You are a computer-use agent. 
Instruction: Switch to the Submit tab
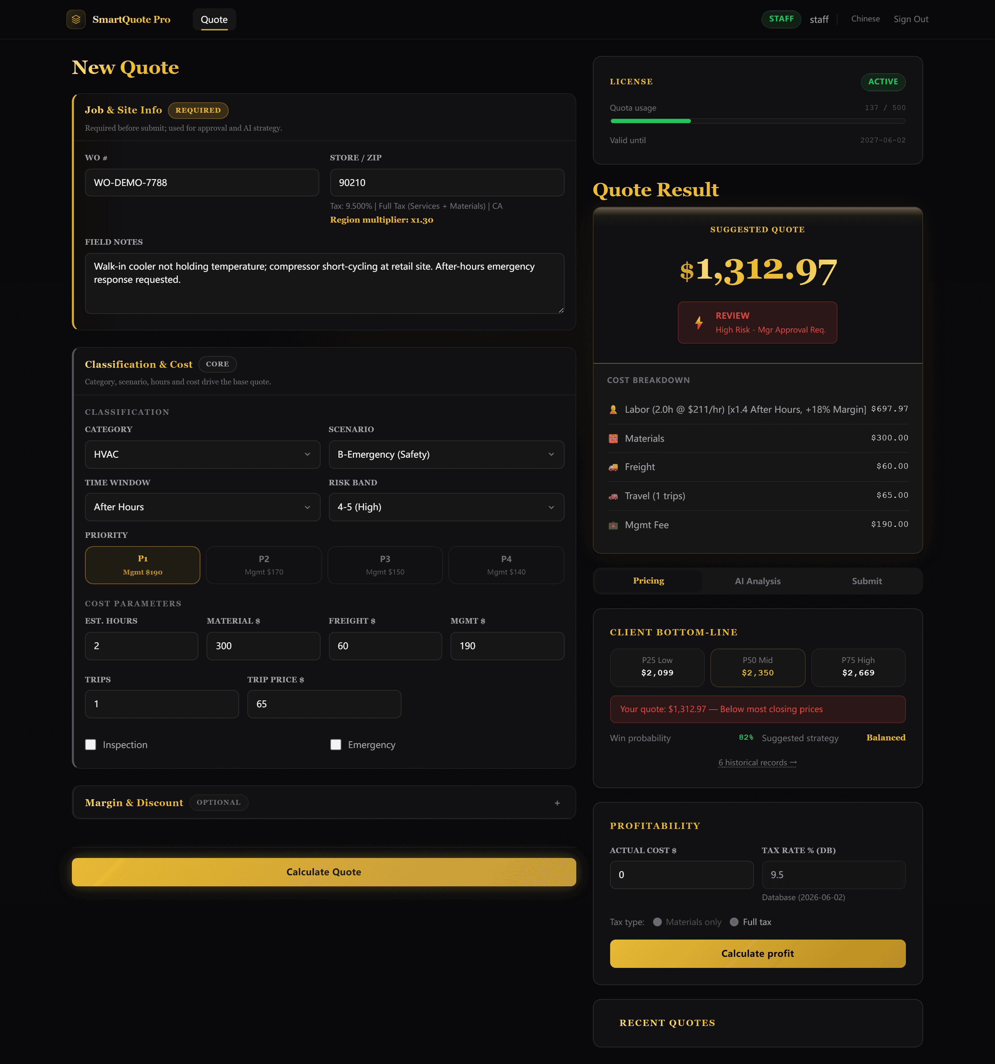coord(866,581)
